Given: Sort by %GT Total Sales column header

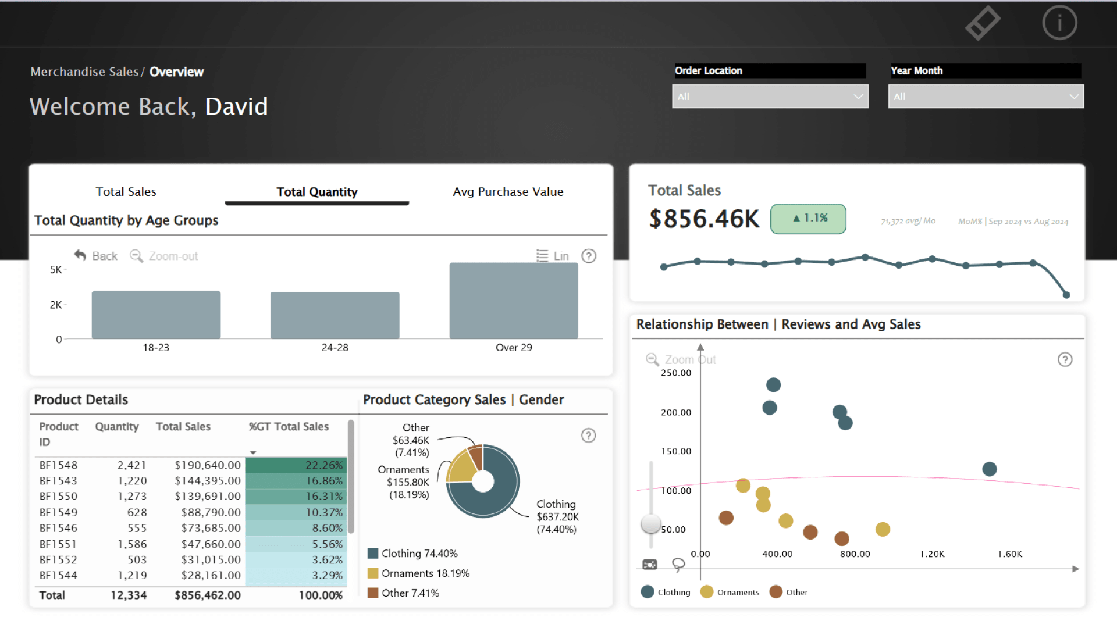Looking at the screenshot, I should (x=289, y=426).
